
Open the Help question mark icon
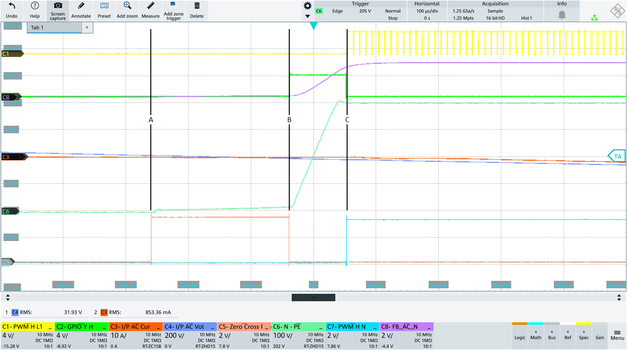pyautogui.click(x=35, y=6)
